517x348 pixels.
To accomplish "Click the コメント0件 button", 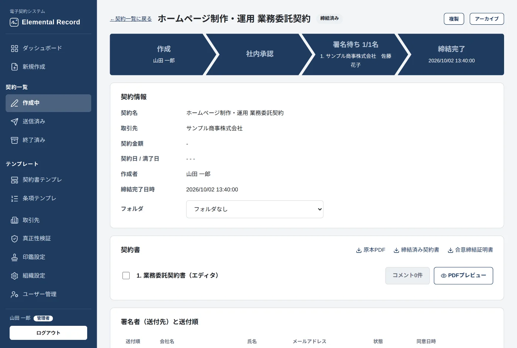I will 407,276.
